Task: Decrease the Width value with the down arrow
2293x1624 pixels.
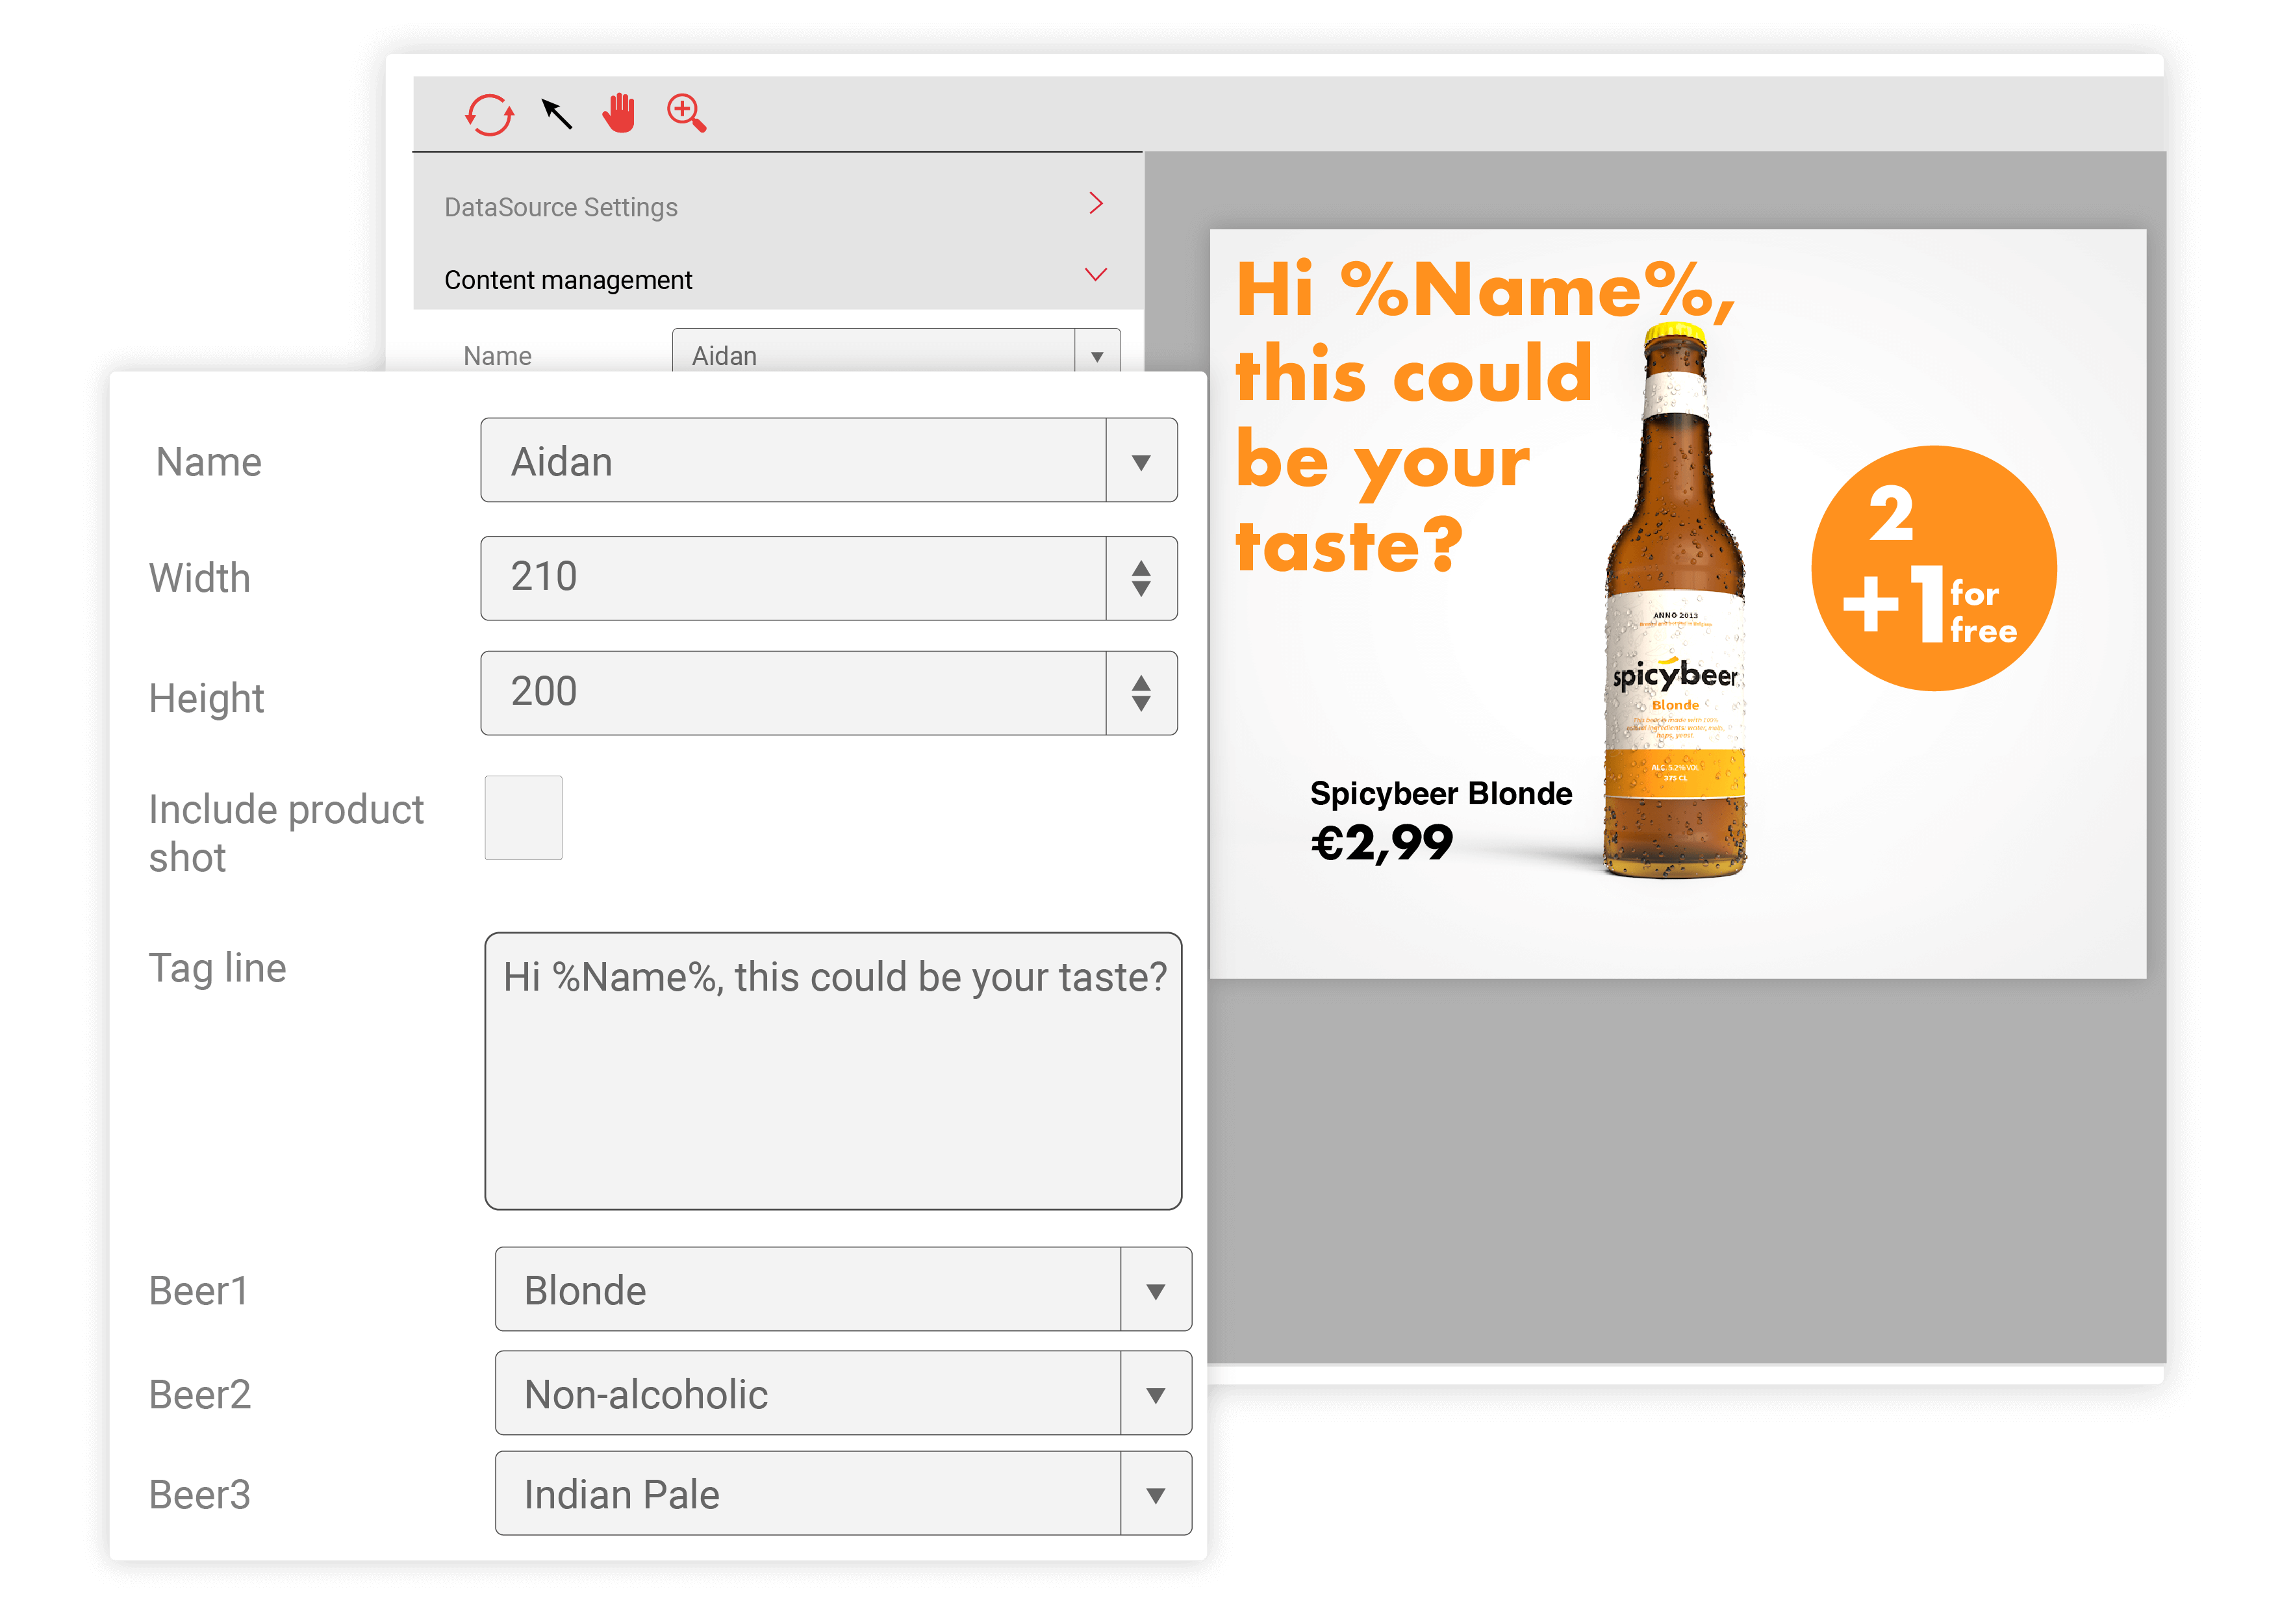Action: pyautogui.click(x=1141, y=589)
